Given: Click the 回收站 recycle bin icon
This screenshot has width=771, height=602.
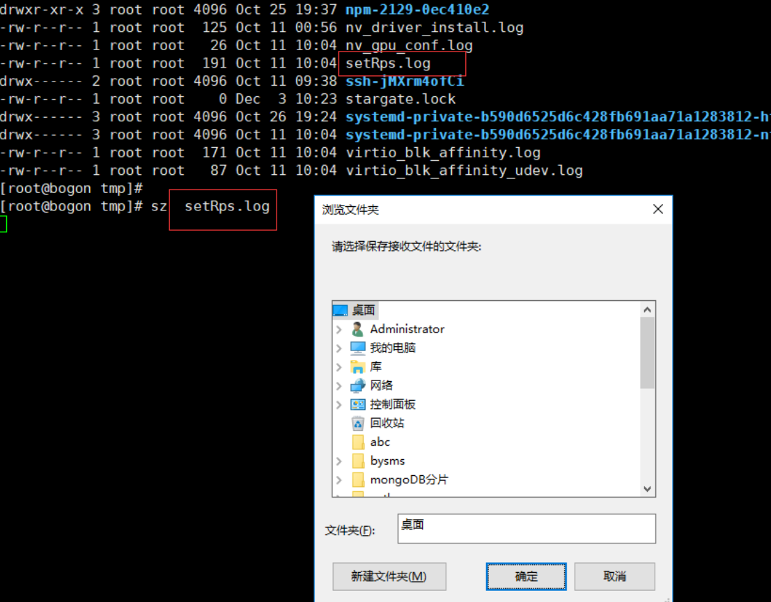Looking at the screenshot, I should [357, 423].
